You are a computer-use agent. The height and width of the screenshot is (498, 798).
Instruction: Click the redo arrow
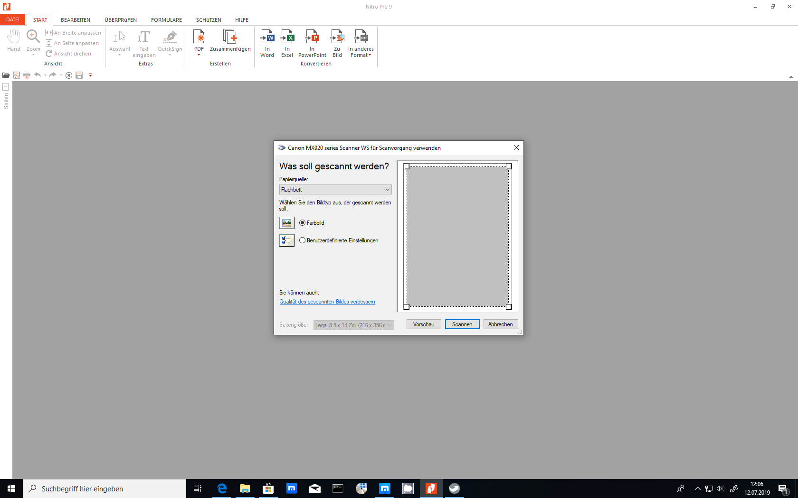point(53,75)
